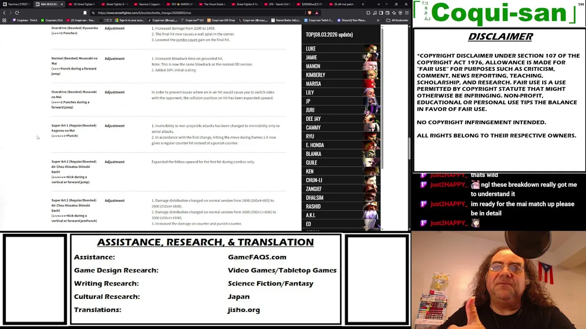The image size is (586, 329).
Task: Select DEE JAY in the character list
Action: pos(341,119)
